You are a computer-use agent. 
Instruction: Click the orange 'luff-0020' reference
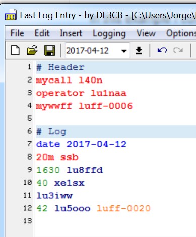pyautogui.click(x=123, y=208)
